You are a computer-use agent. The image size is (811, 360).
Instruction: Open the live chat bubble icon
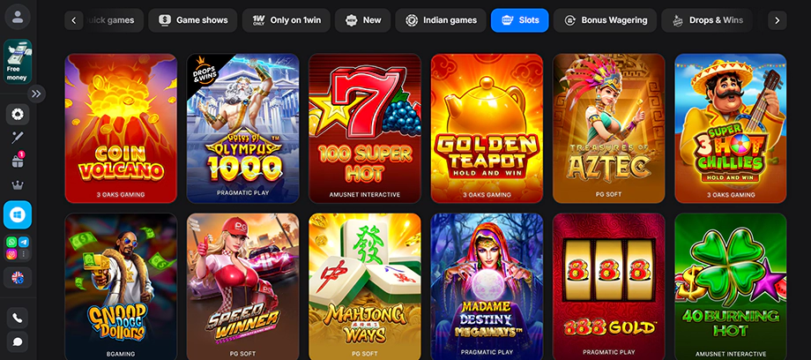(18, 341)
